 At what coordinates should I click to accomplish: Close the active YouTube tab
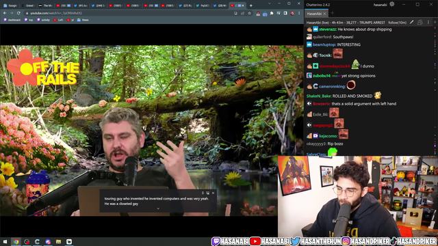[243, 5]
